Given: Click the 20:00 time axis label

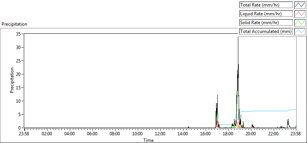Looking at the screenshot, I should click(251, 134).
